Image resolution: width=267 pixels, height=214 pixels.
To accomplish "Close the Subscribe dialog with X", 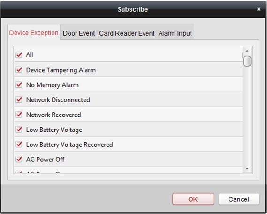I will [x=259, y=9].
